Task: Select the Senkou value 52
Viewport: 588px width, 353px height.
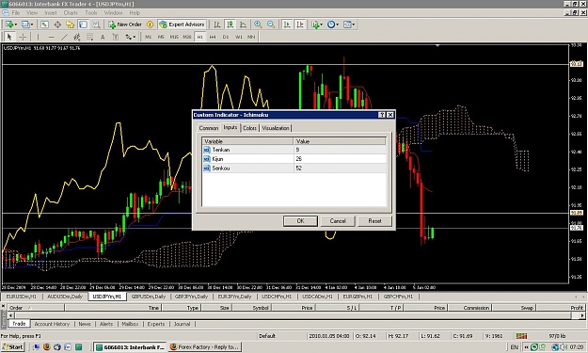Action: click(x=340, y=168)
